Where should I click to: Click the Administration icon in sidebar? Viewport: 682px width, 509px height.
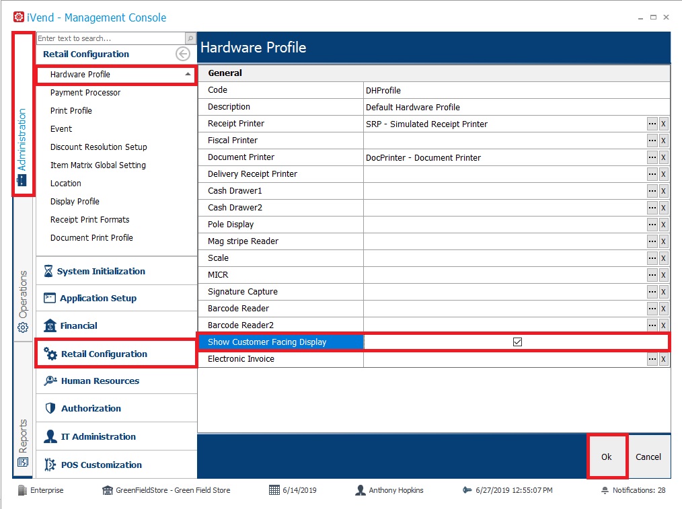click(22, 180)
